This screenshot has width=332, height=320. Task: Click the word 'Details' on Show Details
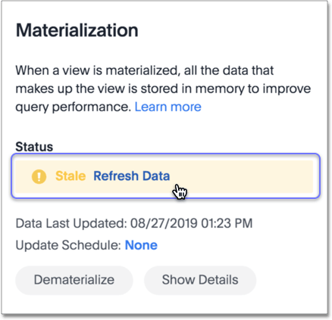[x=218, y=280]
